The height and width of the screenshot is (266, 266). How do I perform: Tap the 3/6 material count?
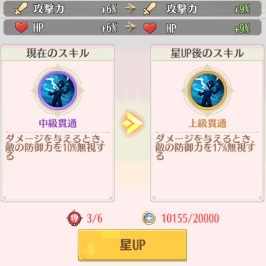pyautogui.click(x=94, y=218)
